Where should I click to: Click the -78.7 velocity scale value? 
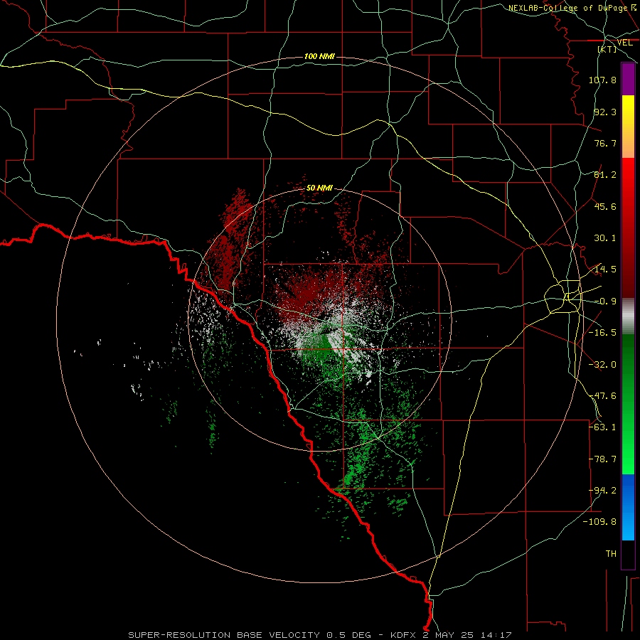(602, 459)
